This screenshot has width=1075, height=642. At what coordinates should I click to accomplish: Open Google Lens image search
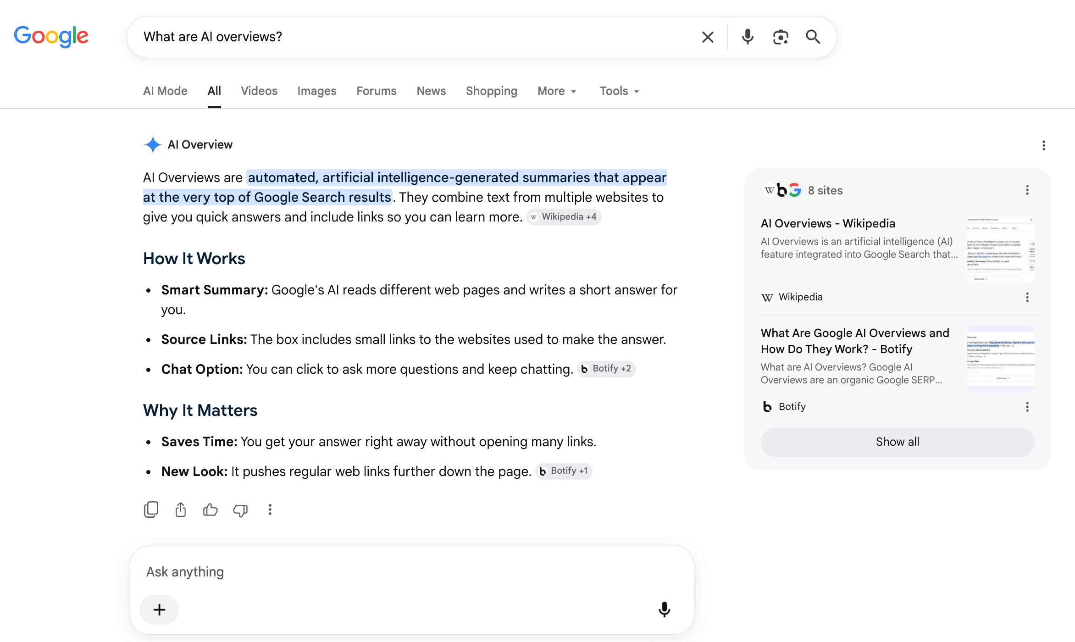tap(781, 37)
